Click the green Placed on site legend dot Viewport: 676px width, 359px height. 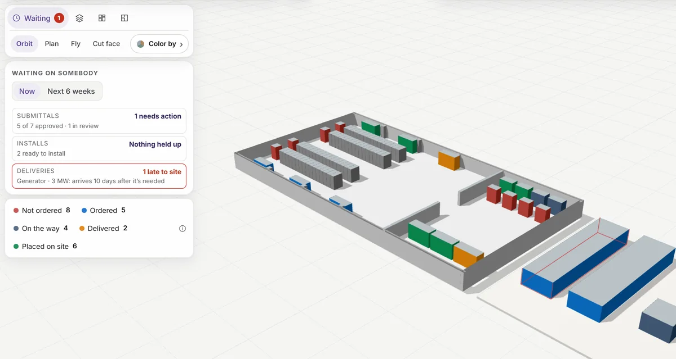point(16,247)
